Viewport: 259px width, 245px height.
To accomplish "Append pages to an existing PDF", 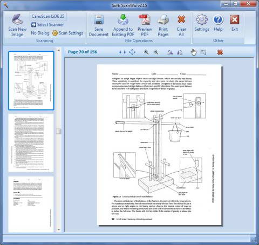I will point(123,25).
